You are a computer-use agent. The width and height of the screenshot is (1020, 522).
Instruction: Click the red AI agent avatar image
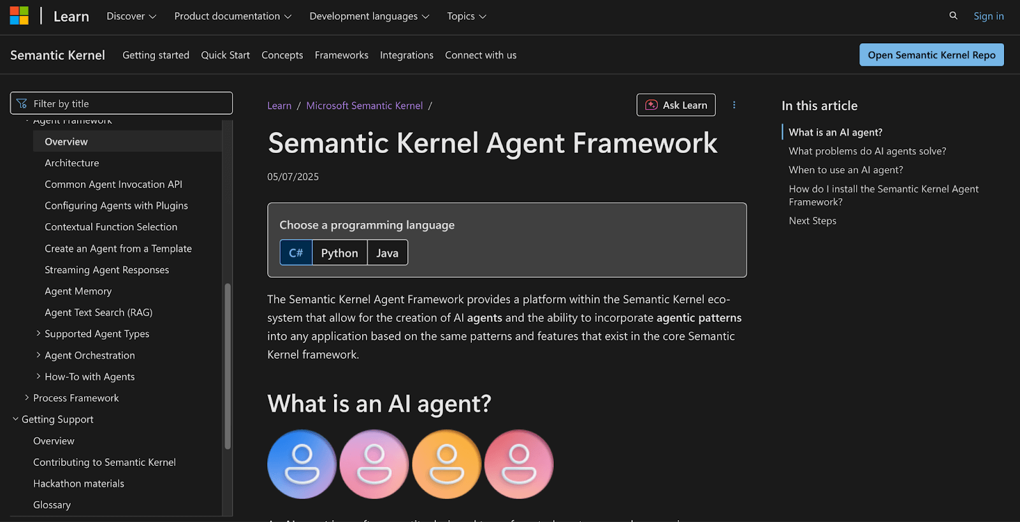click(x=519, y=464)
